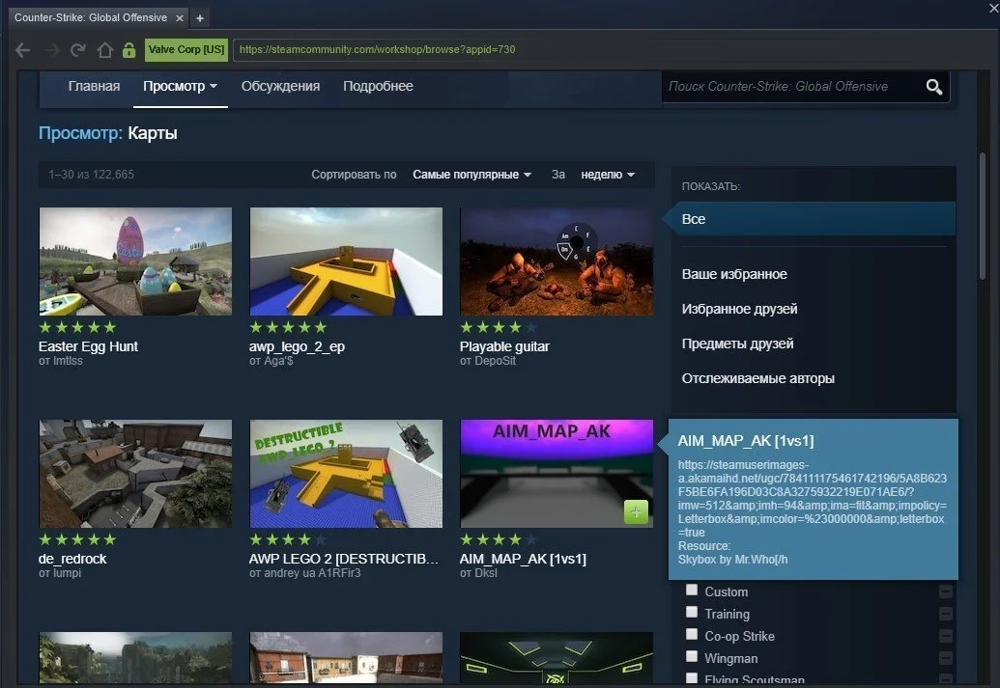The image size is (1000, 688).
Task: Exclude the Wingman tag with minus icon
Action: [946, 658]
